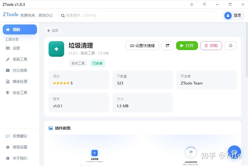
Task: Maximize the ZTools window
Action: [x=230, y=4]
